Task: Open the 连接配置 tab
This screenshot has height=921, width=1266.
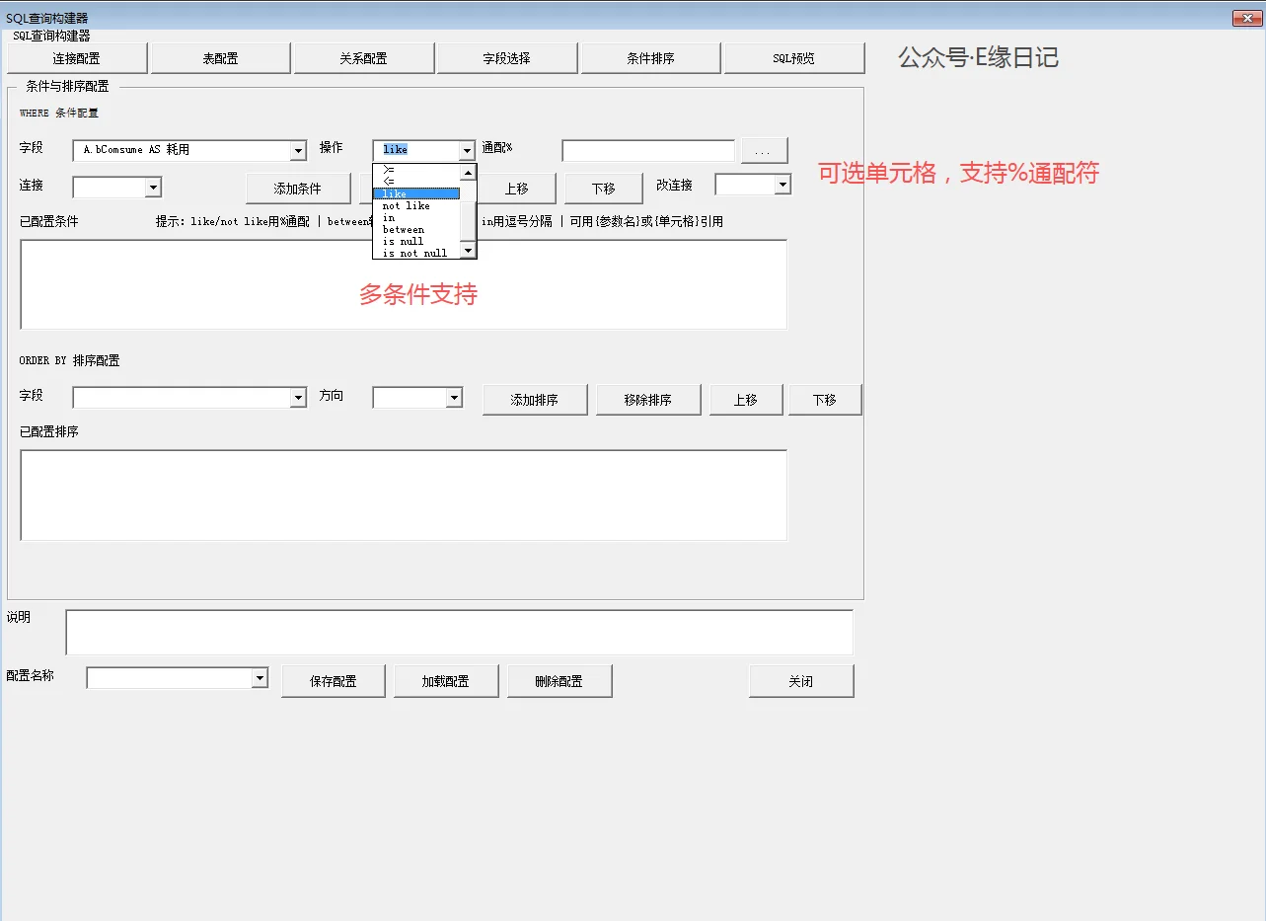Action: point(77,58)
